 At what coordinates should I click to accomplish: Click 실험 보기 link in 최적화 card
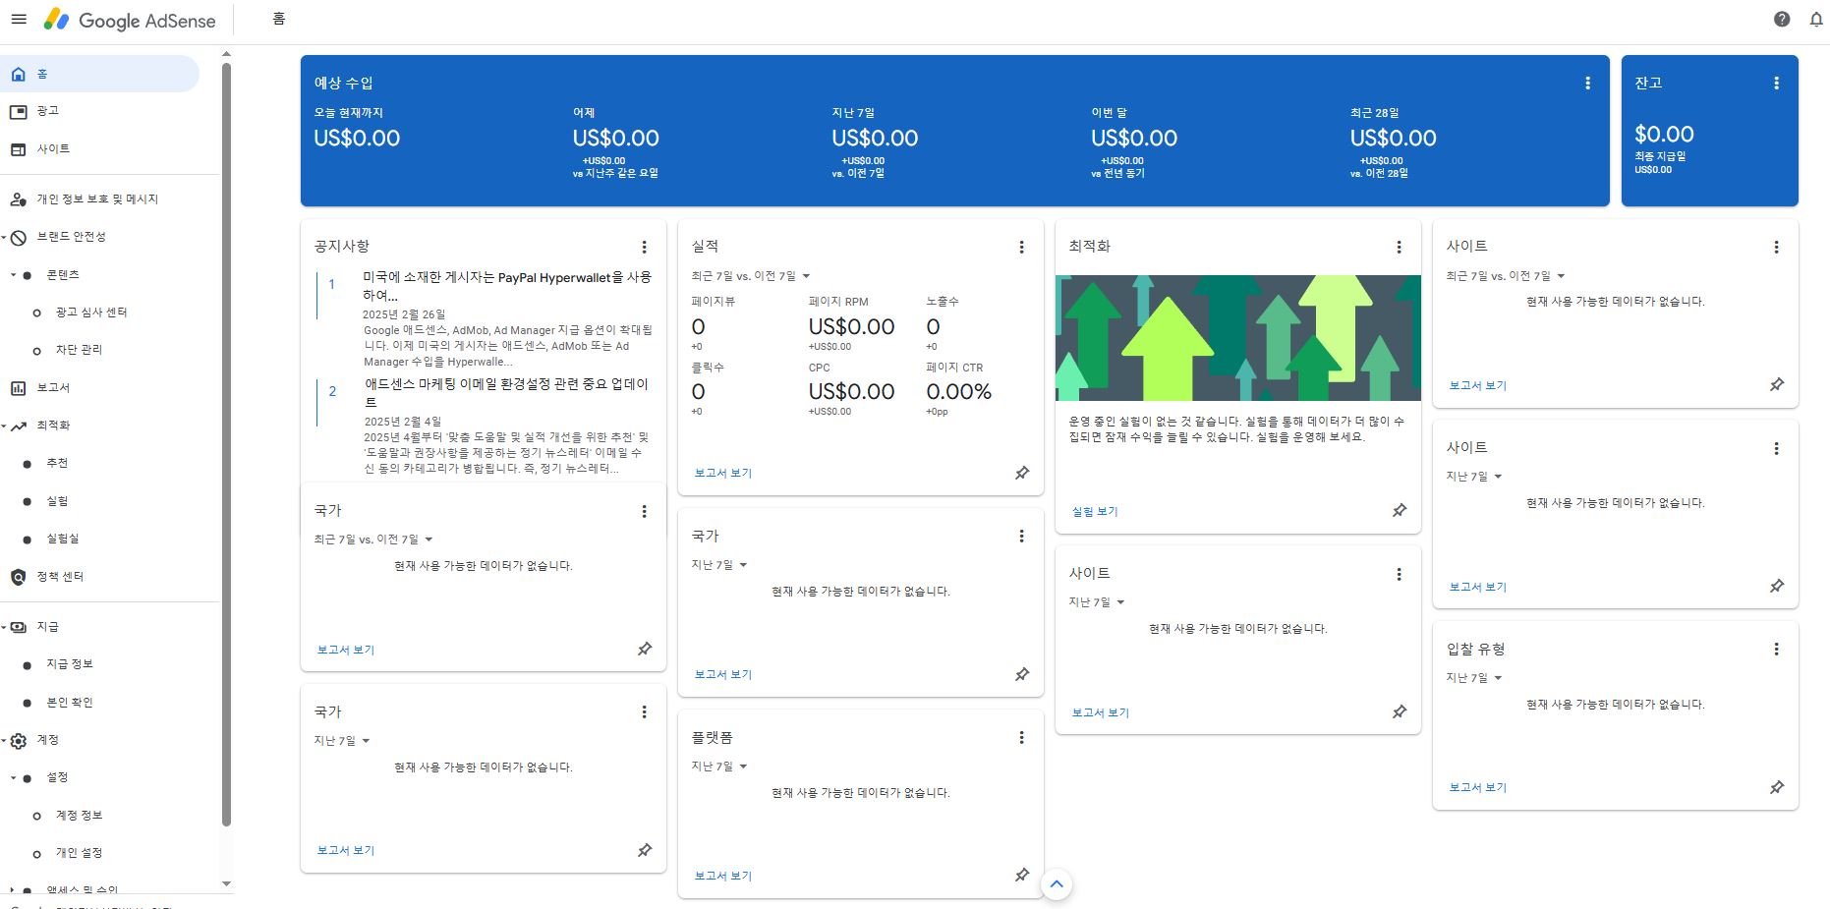1095,511
